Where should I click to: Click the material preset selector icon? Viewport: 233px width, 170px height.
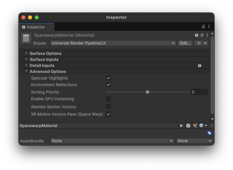202,35
